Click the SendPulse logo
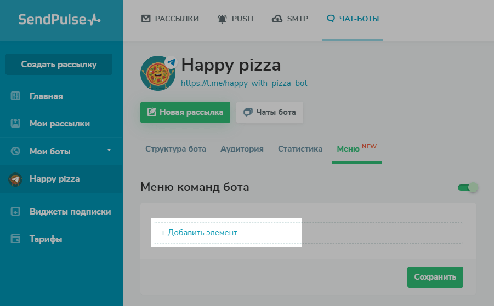Image resolution: width=494 pixels, height=306 pixels. pos(59,20)
